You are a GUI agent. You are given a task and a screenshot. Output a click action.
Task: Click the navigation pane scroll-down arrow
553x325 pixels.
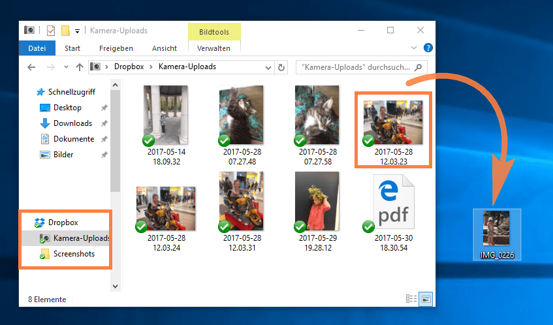115,286
